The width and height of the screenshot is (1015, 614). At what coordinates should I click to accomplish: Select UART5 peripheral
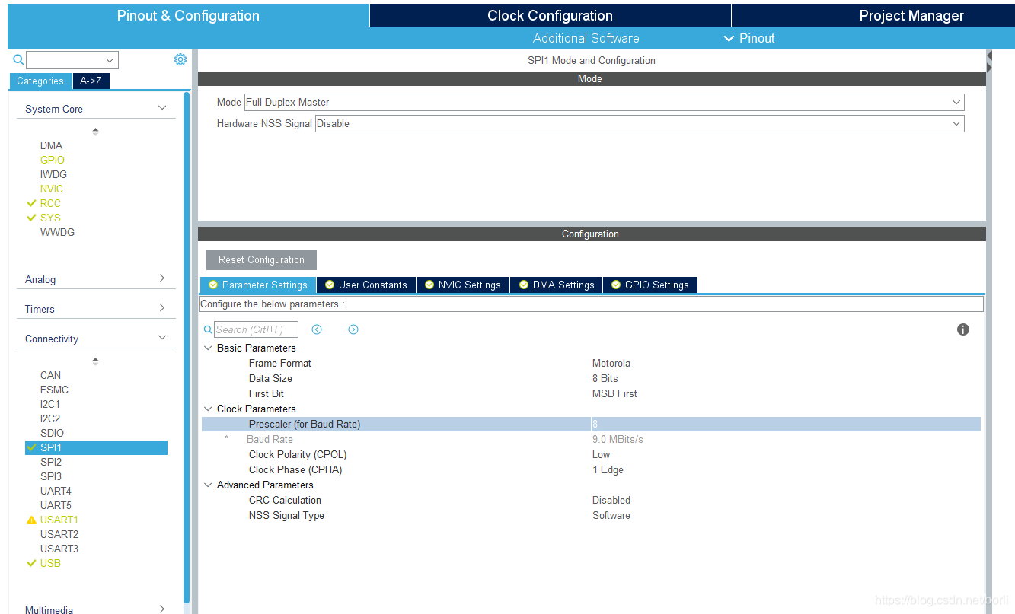[56, 505]
